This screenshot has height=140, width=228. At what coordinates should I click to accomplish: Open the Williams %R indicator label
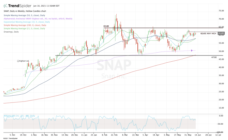(x=19, y=116)
